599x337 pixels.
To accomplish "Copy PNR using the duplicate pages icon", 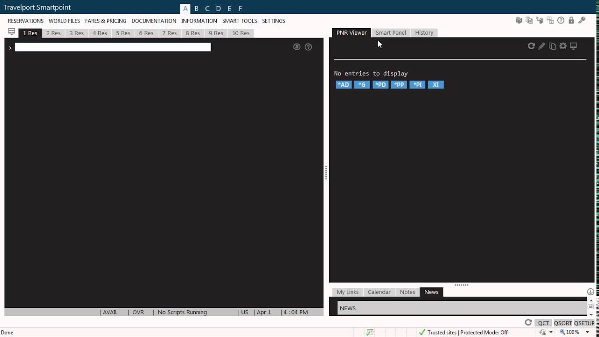I will click(553, 46).
